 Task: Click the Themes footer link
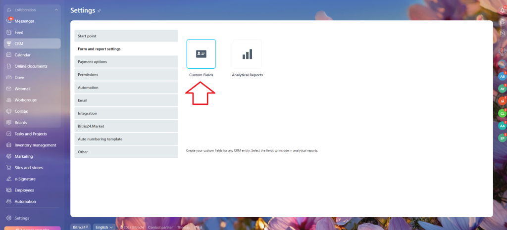pyautogui.click(x=183, y=227)
